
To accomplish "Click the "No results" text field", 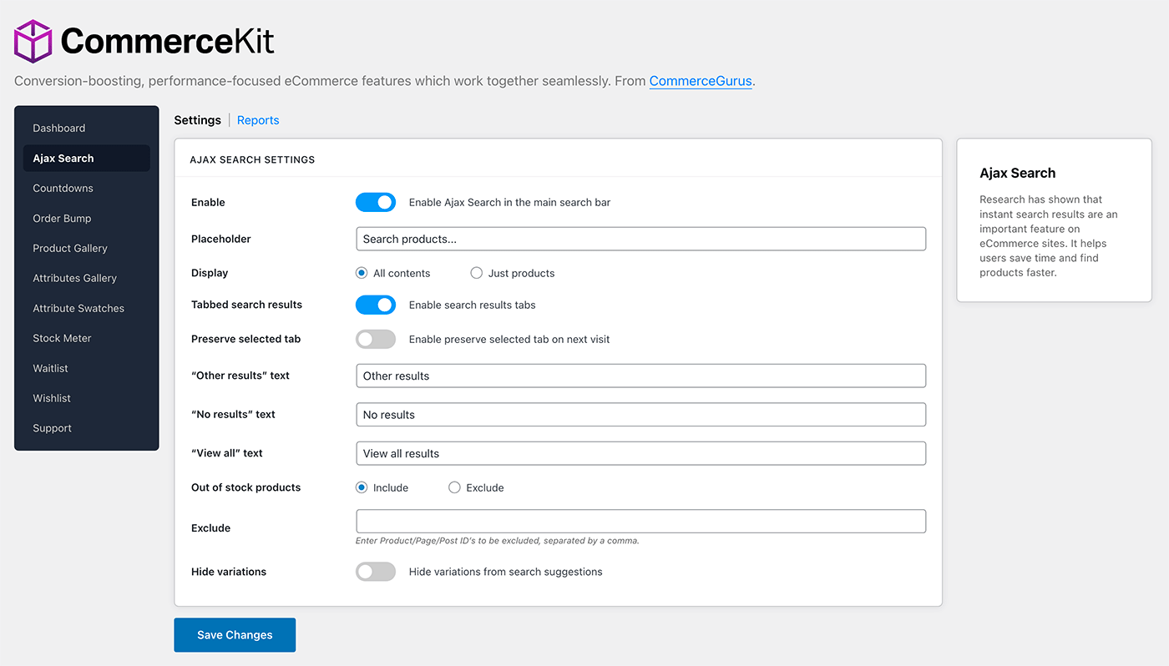I will (640, 414).
